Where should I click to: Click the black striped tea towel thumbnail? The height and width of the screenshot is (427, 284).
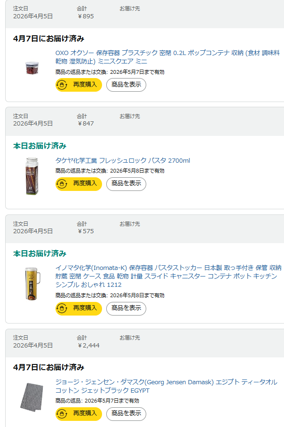32,397
